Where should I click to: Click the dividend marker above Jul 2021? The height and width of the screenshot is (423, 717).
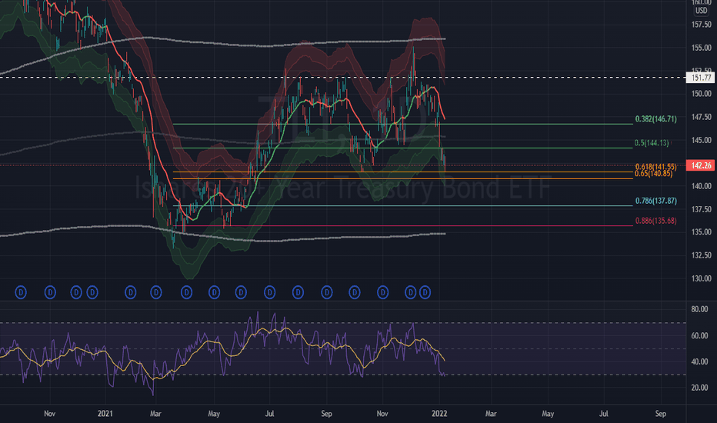point(270,291)
